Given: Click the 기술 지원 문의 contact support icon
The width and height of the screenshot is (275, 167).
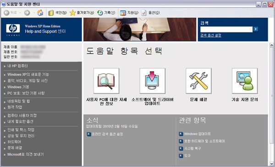Looking at the screenshot, I should click(x=245, y=81).
